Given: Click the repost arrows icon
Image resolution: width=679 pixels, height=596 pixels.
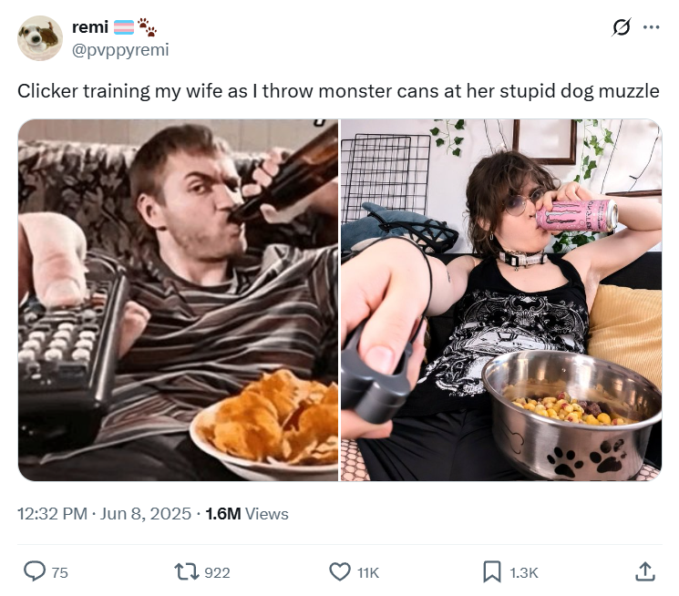Looking at the screenshot, I should coord(186,571).
